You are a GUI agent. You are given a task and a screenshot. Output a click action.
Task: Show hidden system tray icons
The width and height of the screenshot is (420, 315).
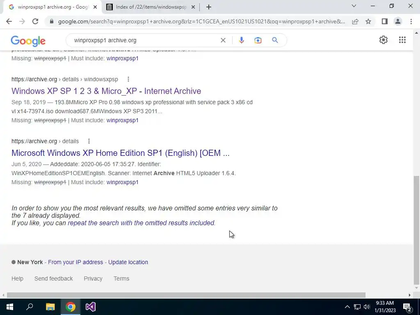coord(347,307)
